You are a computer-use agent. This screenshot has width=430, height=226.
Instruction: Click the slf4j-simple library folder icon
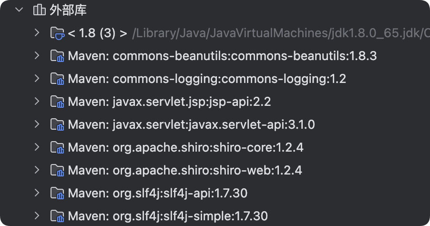click(x=57, y=215)
